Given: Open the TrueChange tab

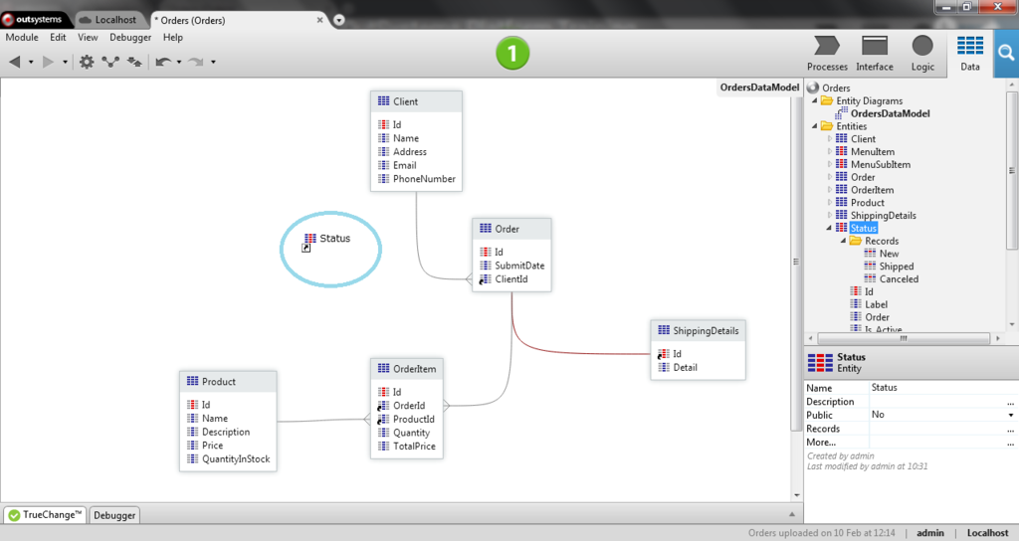Looking at the screenshot, I should [x=46, y=515].
